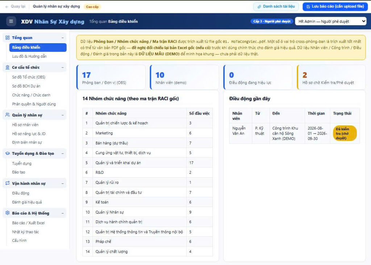Click the Vận hành nhân sự cycle icon
This screenshot has height=265, width=371.
8,183
